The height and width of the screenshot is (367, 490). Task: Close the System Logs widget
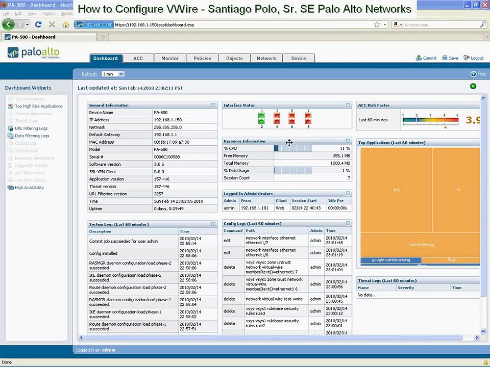point(213,224)
